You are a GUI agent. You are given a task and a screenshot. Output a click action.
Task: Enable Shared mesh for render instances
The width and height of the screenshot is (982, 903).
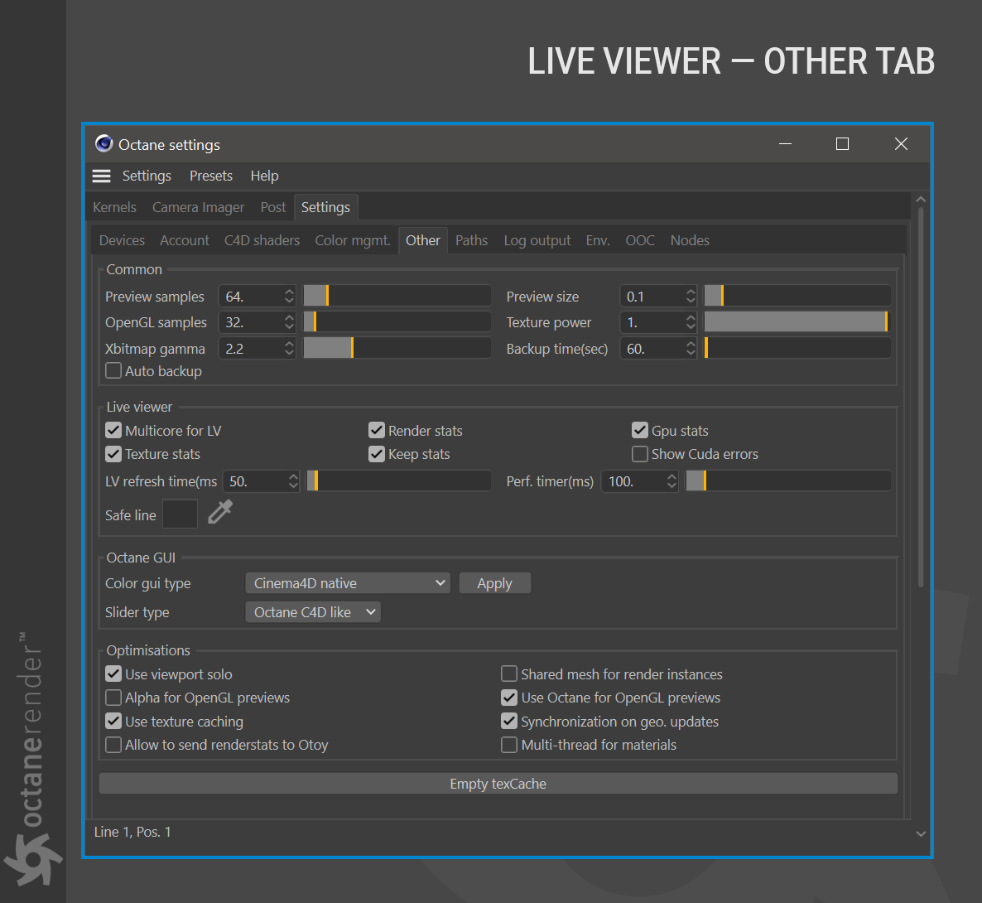click(x=509, y=674)
